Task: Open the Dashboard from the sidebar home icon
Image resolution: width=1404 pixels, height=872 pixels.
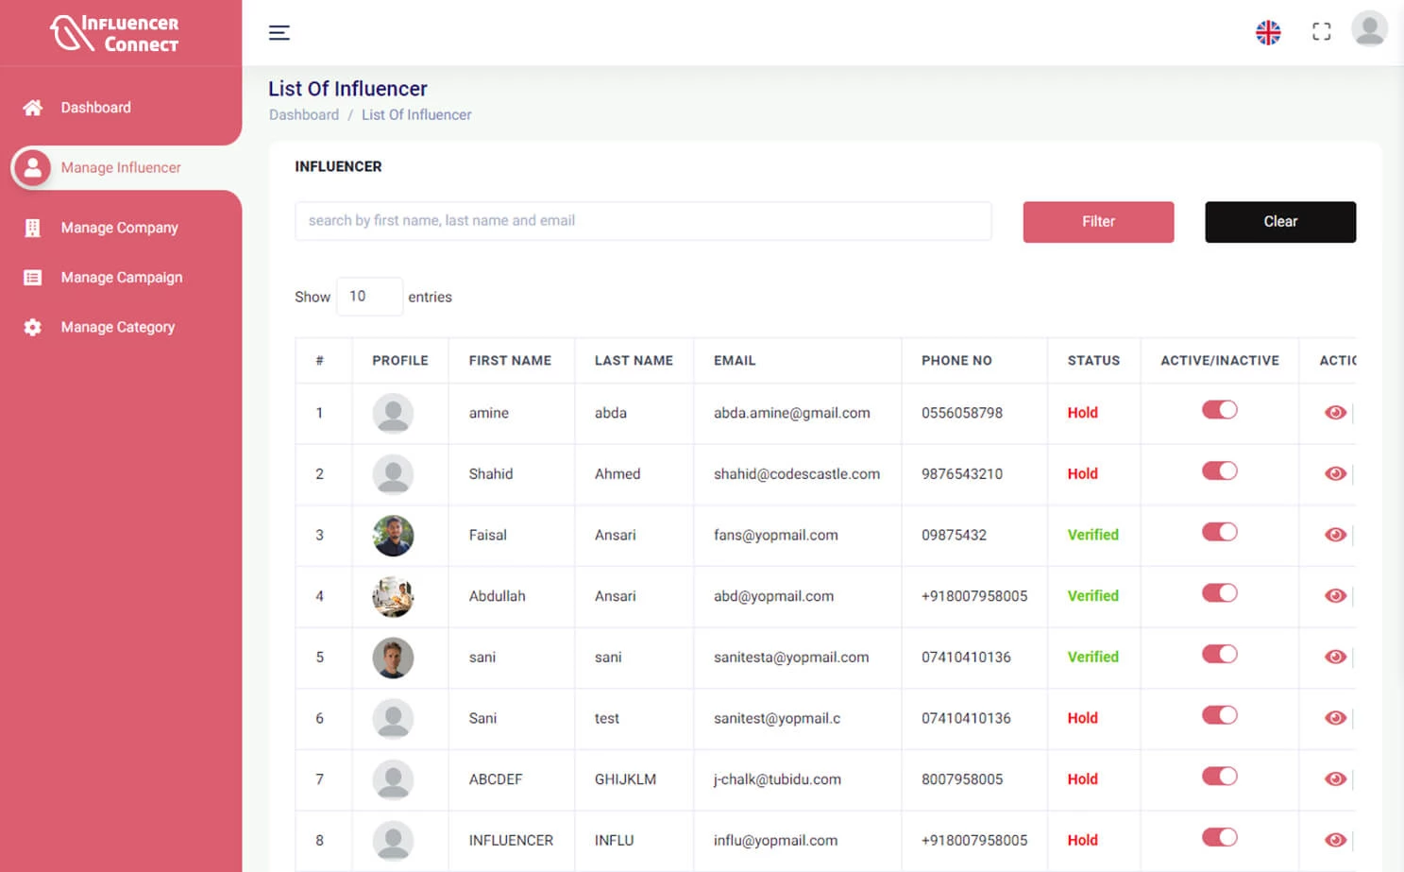Action: click(x=32, y=108)
